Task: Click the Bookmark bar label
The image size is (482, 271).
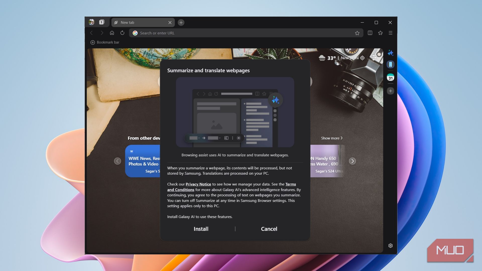Action: click(x=108, y=42)
